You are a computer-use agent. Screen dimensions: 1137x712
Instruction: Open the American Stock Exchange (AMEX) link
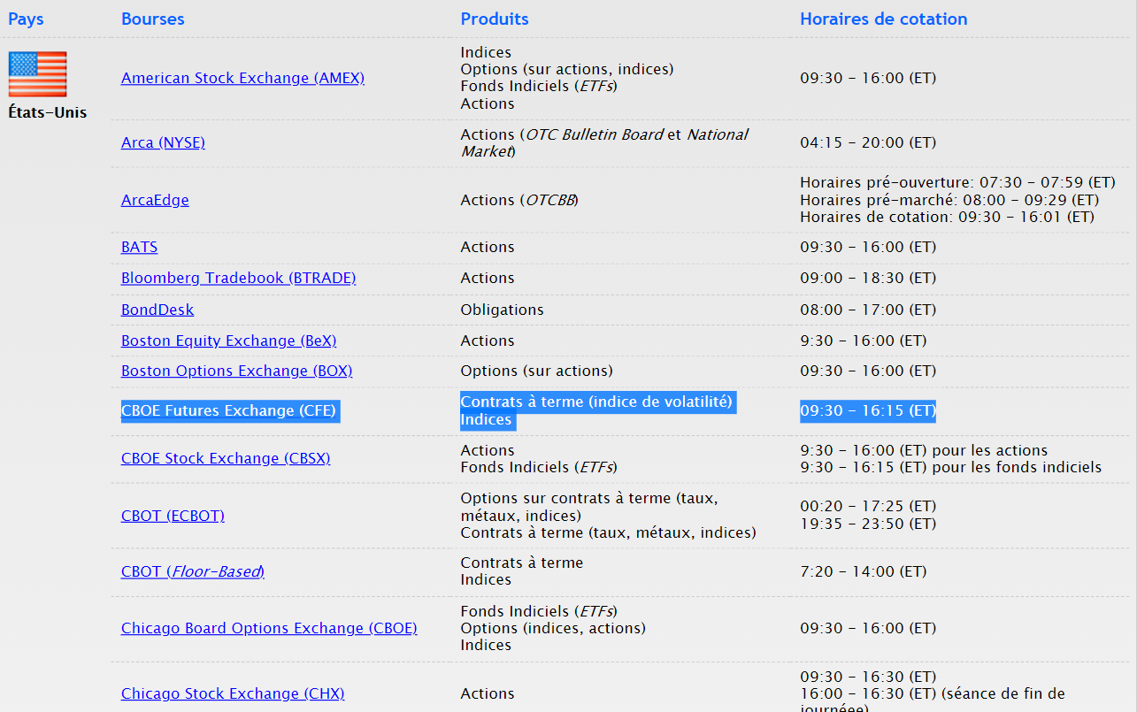(242, 78)
